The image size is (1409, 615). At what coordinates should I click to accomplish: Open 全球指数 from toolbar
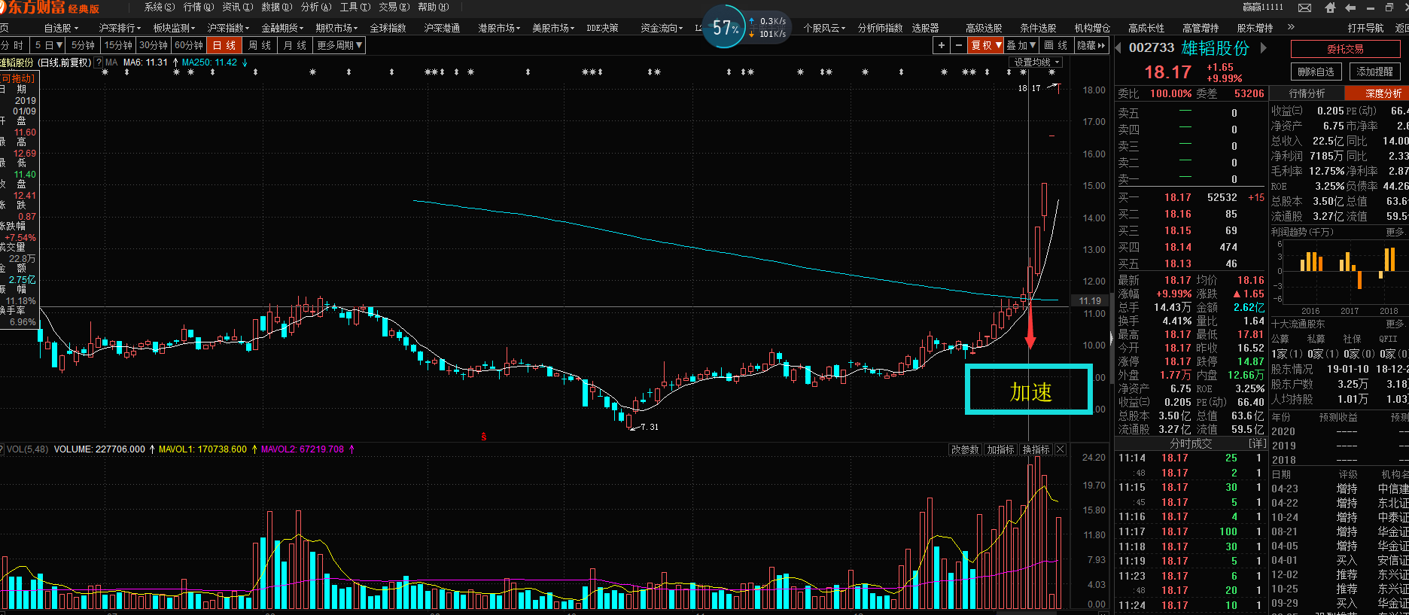(388, 28)
